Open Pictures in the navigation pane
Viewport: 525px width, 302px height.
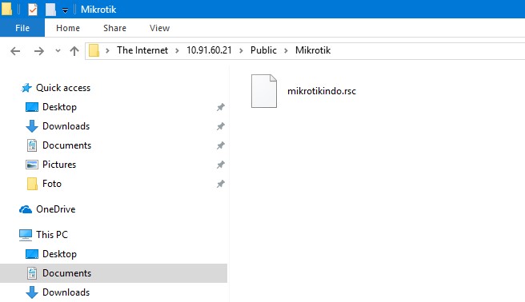point(59,165)
